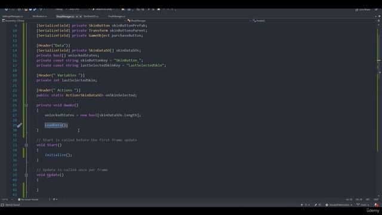Image resolution: width=382 pixels, height=215 pixels.
Task: Click the [Header("Data")] attribute
Action: click(x=53, y=45)
